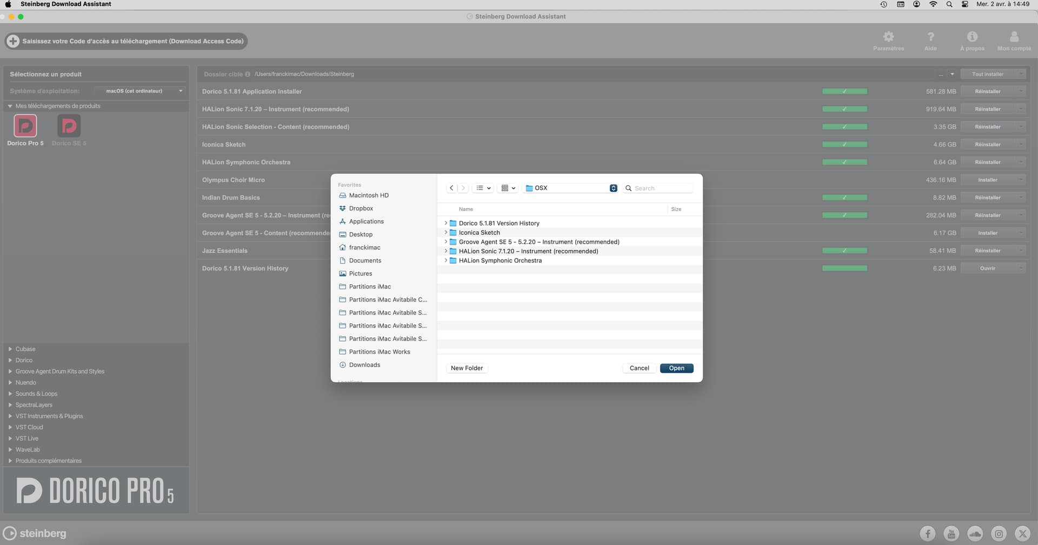Viewport: 1038px width, 545px height.
Task: Expand the Nuendo category
Action: pos(10,382)
